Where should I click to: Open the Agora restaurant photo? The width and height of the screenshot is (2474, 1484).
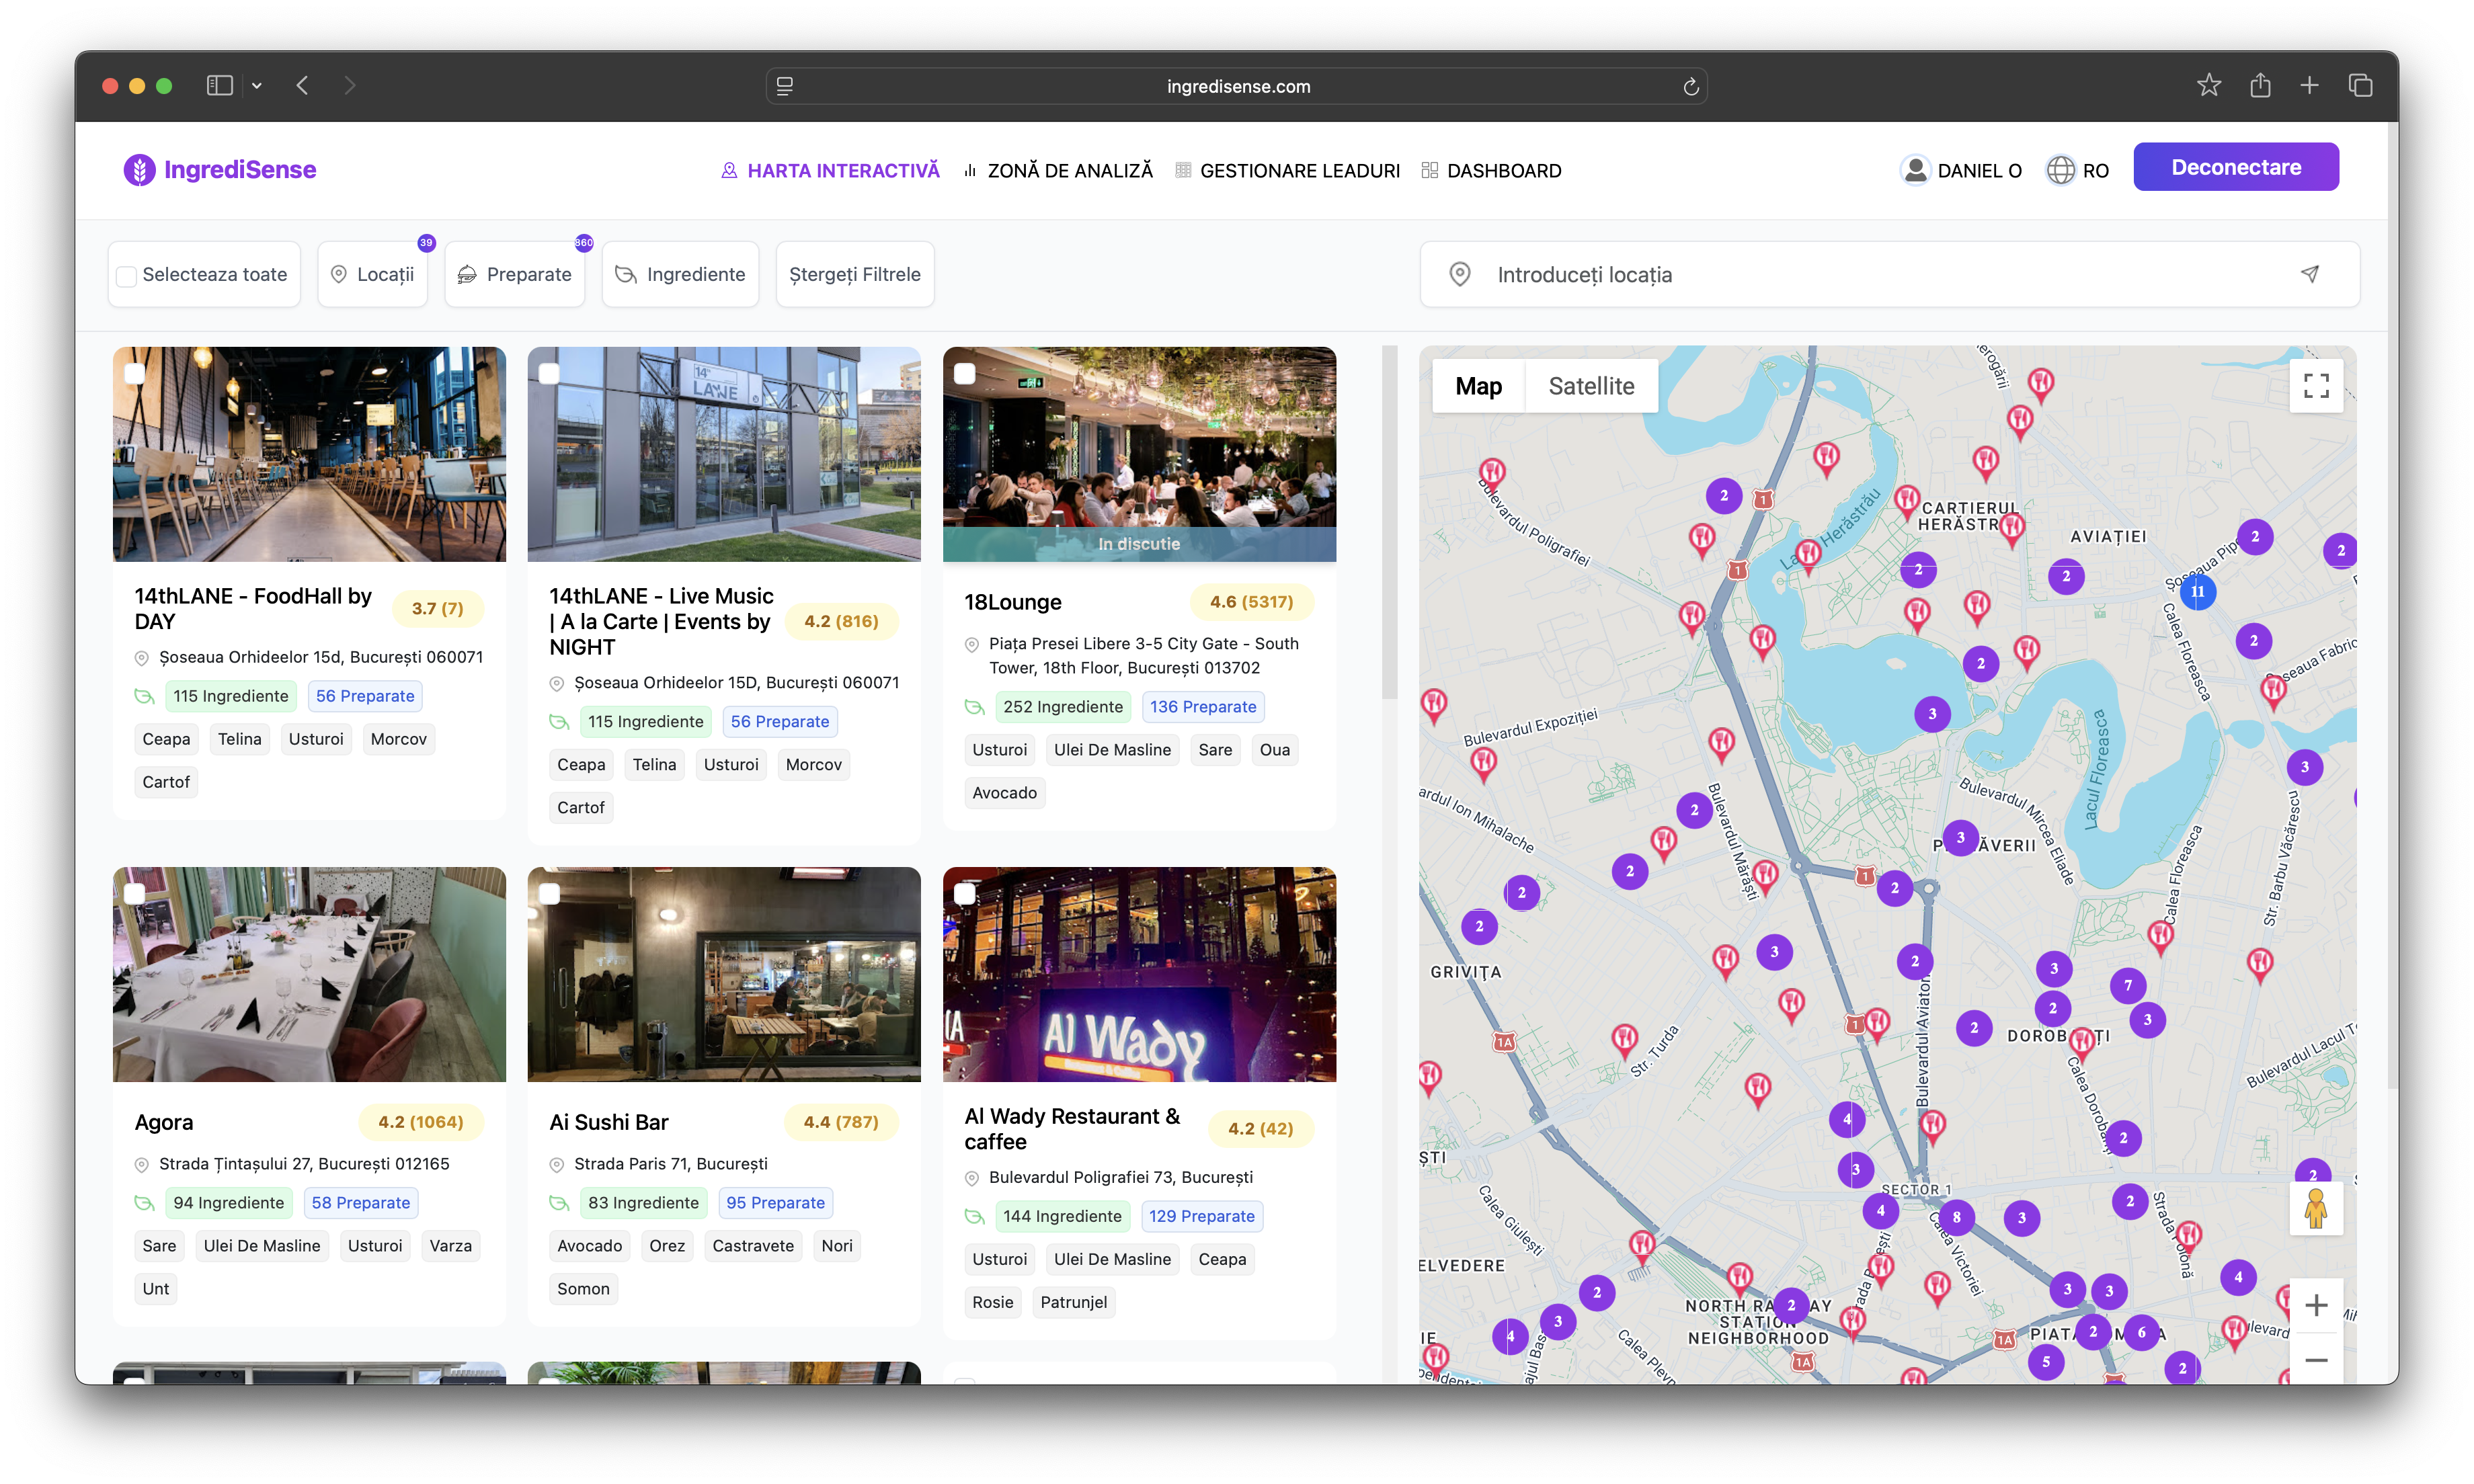[x=309, y=974]
